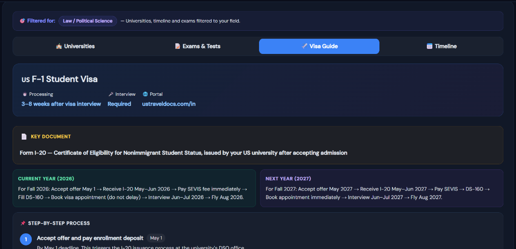Click the step 1 number circle
Screen dimensions: 516x249
pyautogui.click(x=26, y=239)
